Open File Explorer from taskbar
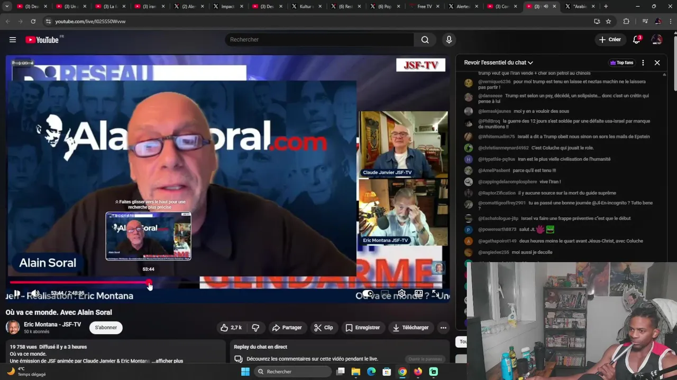The height and width of the screenshot is (380, 677). [356, 372]
